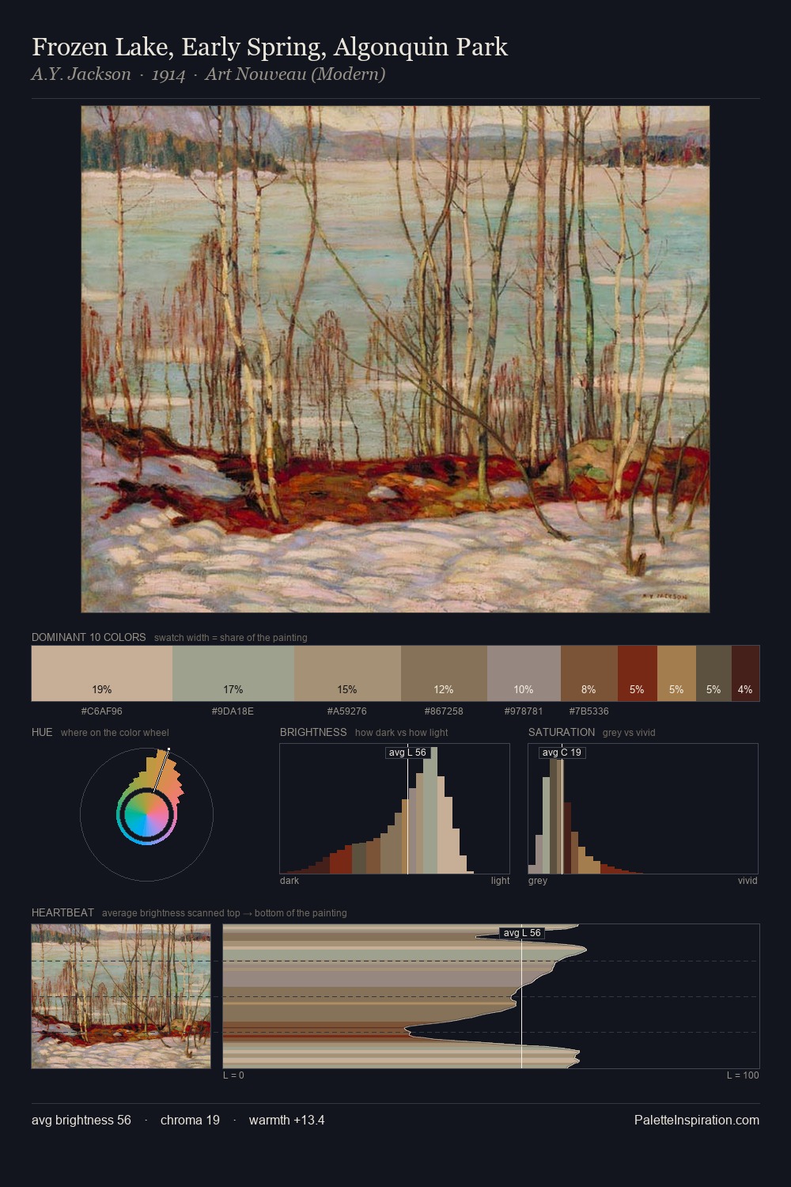Click the olive grey 5% swatch
791x1187 pixels.
point(713,673)
